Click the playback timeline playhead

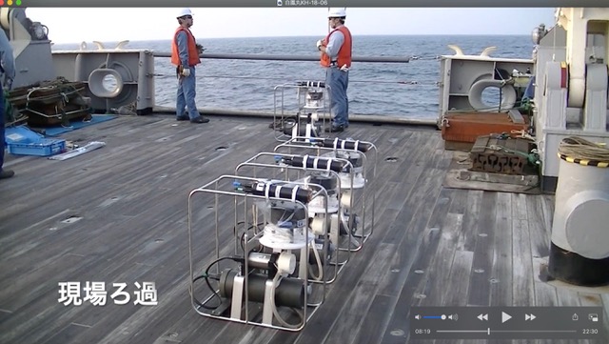point(488,332)
